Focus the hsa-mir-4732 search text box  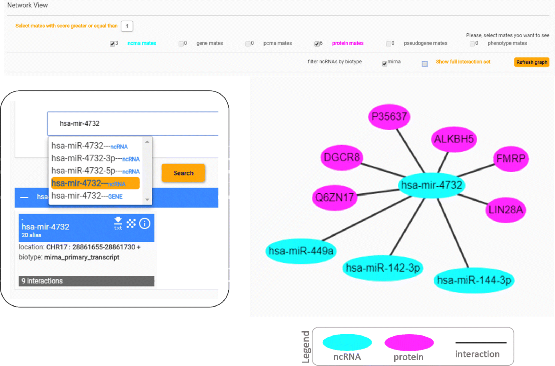tap(133, 123)
